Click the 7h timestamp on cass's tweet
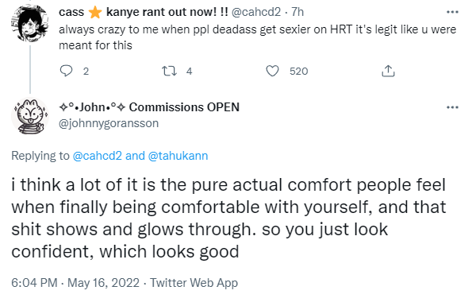The height and width of the screenshot is (302, 472). 297,12
